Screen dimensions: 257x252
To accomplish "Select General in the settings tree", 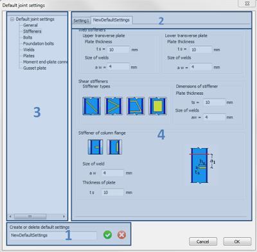I will click(30, 25).
